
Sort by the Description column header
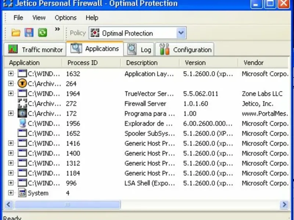[150, 63]
